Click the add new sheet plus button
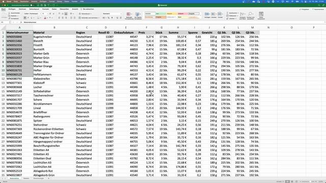This screenshot has height=183, width=326. [x=49, y=178]
